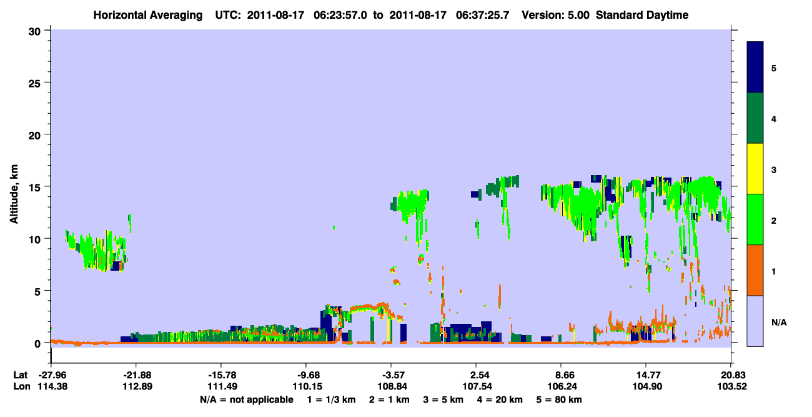Click the dark blue colorbar segment 5
812x417 pixels.
click(x=755, y=67)
